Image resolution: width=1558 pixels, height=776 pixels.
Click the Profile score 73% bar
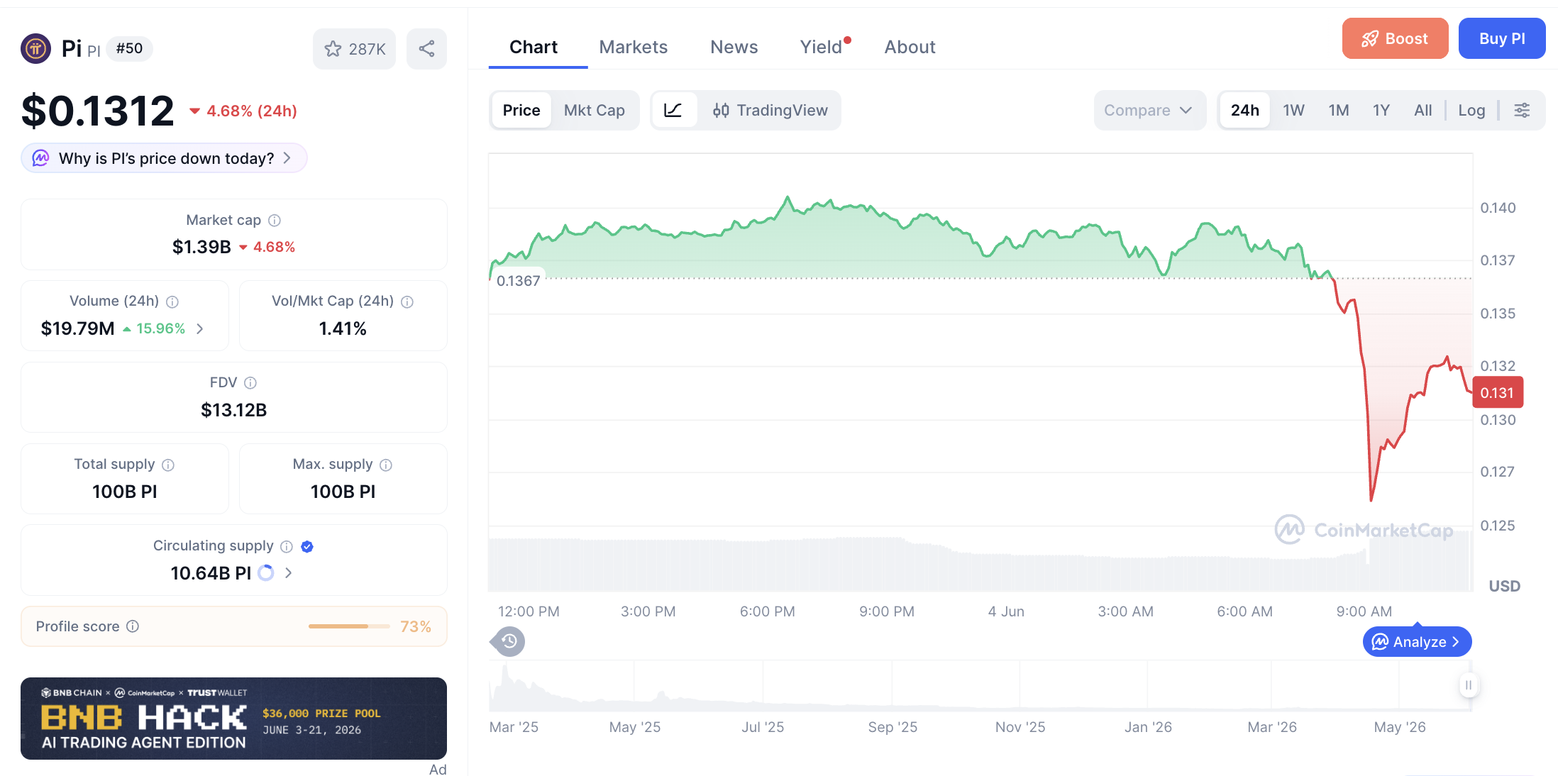click(349, 626)
